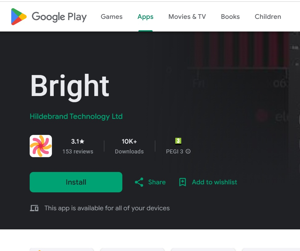This screenshot has height=251, width=300.
Task: Open Hildebrand Technology Ltd developer page
Action: (76, 116)
